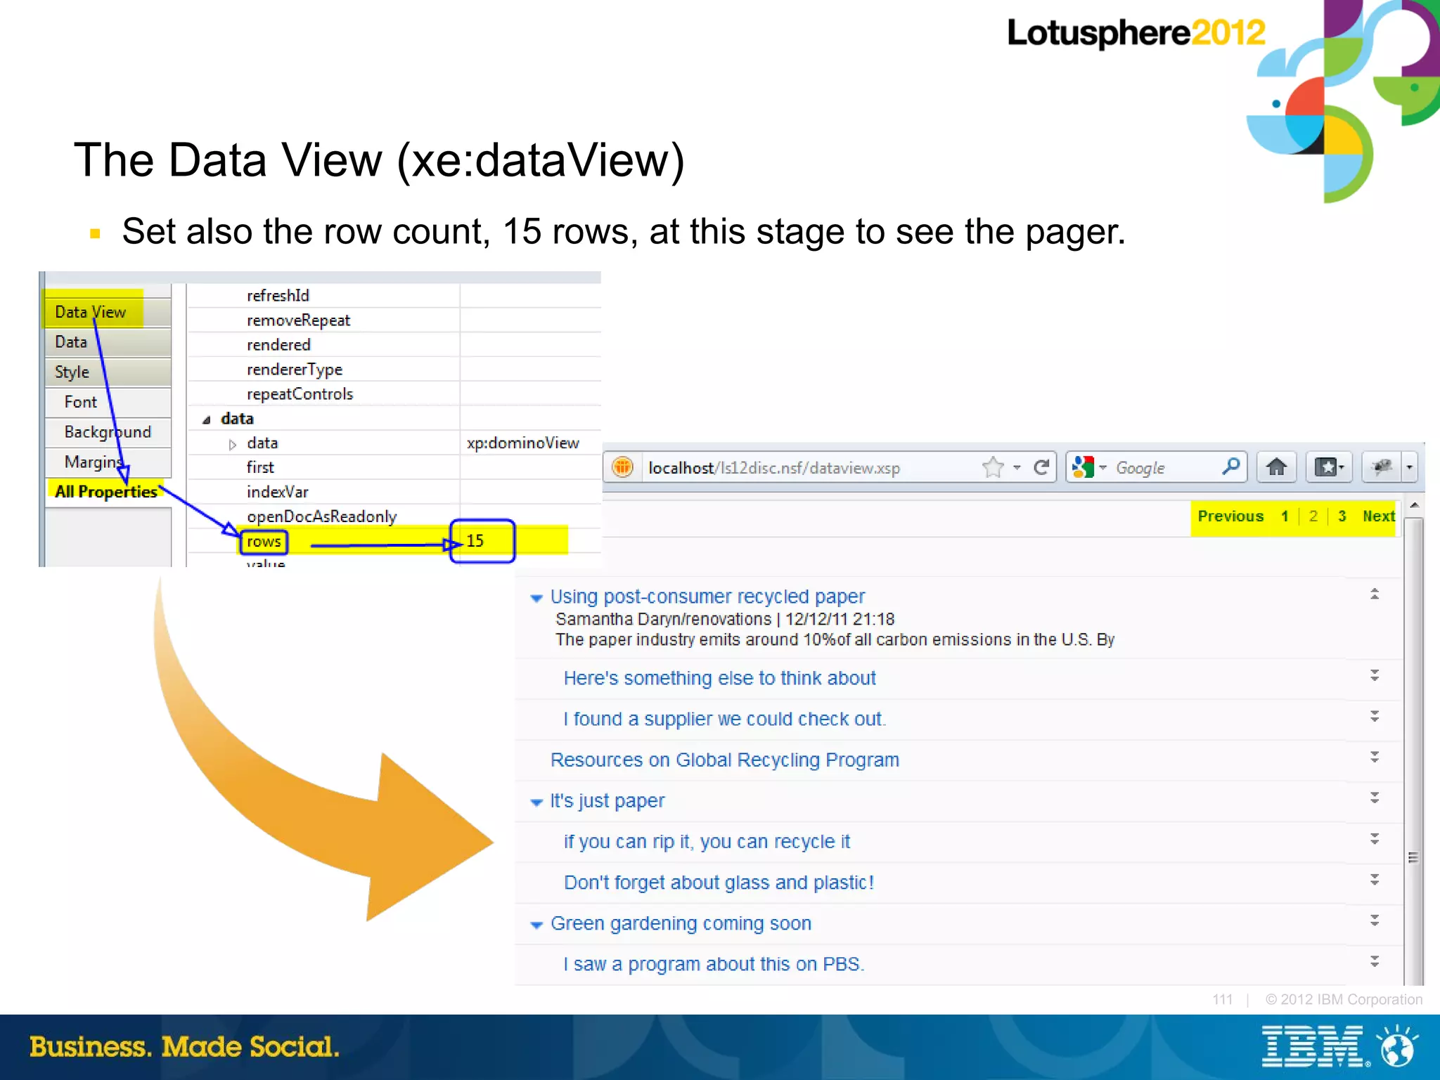Click the magnifier search icon
The width and height of the screenshot is (1440, 1080).
pyautogui.click(x=1230, y=467)
